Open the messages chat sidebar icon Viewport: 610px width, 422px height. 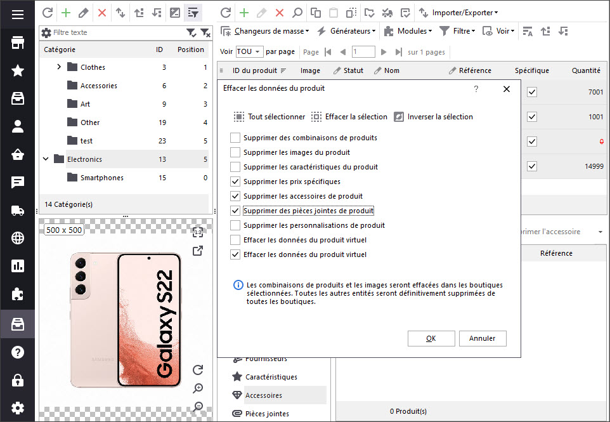tap(18, 182)
